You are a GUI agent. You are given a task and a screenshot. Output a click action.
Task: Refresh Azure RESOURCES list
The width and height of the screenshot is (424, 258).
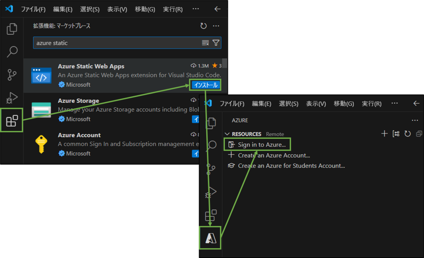pos(408,134)
